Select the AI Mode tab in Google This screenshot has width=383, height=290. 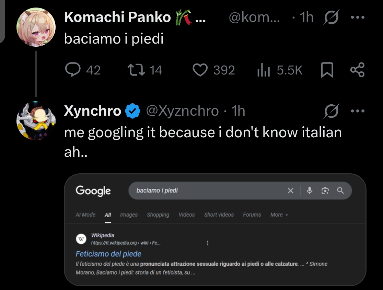[x=85, y=215]
